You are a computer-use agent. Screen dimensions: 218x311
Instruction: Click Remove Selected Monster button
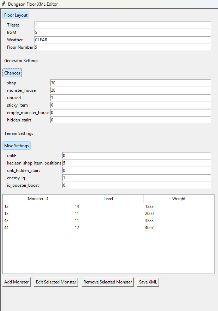(x=108, y=282)
